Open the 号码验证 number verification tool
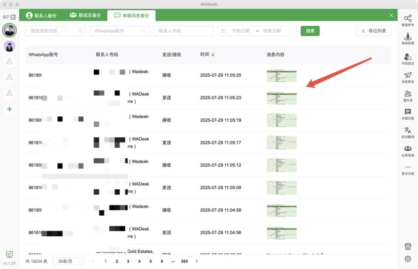This screenshot has width=418, height=269. point(408,59)
